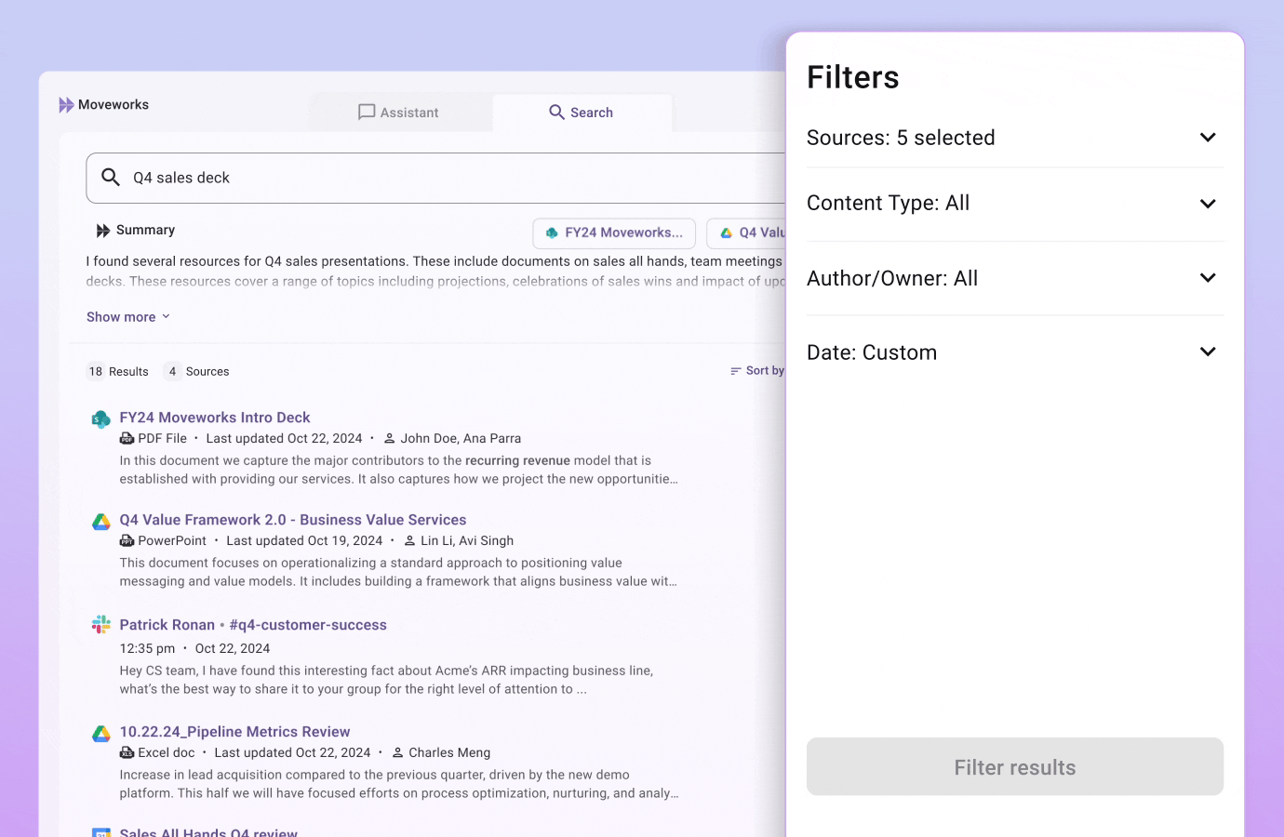
Task: Expand the Content Type filter
Action: pos(1207,204)
